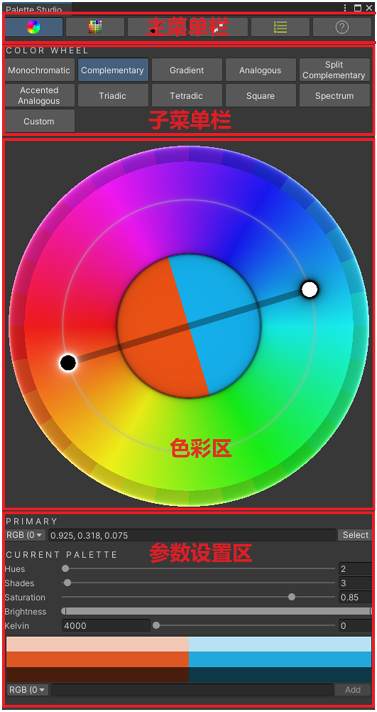Select the Square color scheme
The width and height of the screenshot is (377, 712).
260,96
